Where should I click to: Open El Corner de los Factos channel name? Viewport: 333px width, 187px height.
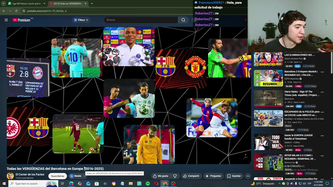click(x=30, y=175)
